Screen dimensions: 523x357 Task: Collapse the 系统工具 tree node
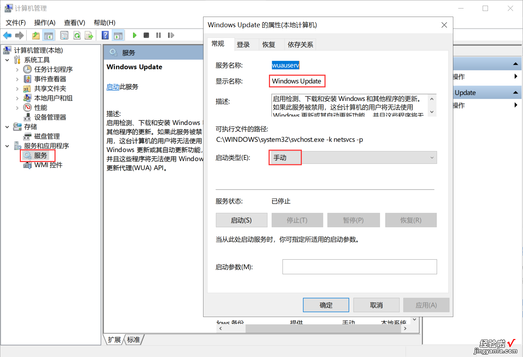click(7, 60)
